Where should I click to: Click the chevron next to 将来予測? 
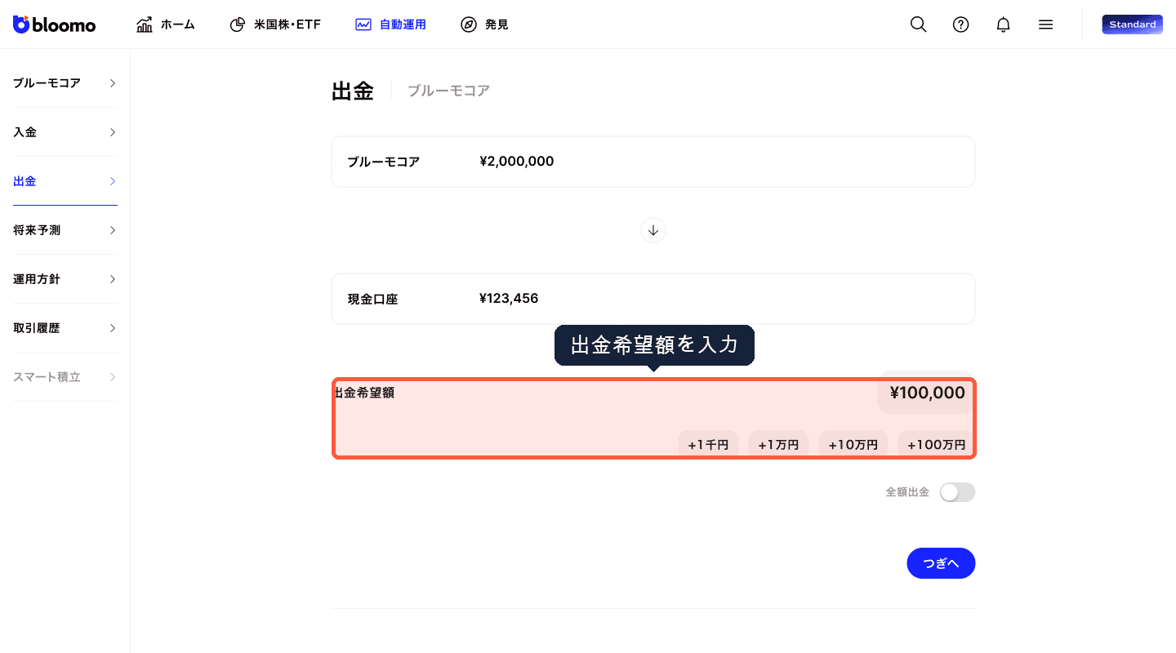pyautogui.click(x=113, y=230)
